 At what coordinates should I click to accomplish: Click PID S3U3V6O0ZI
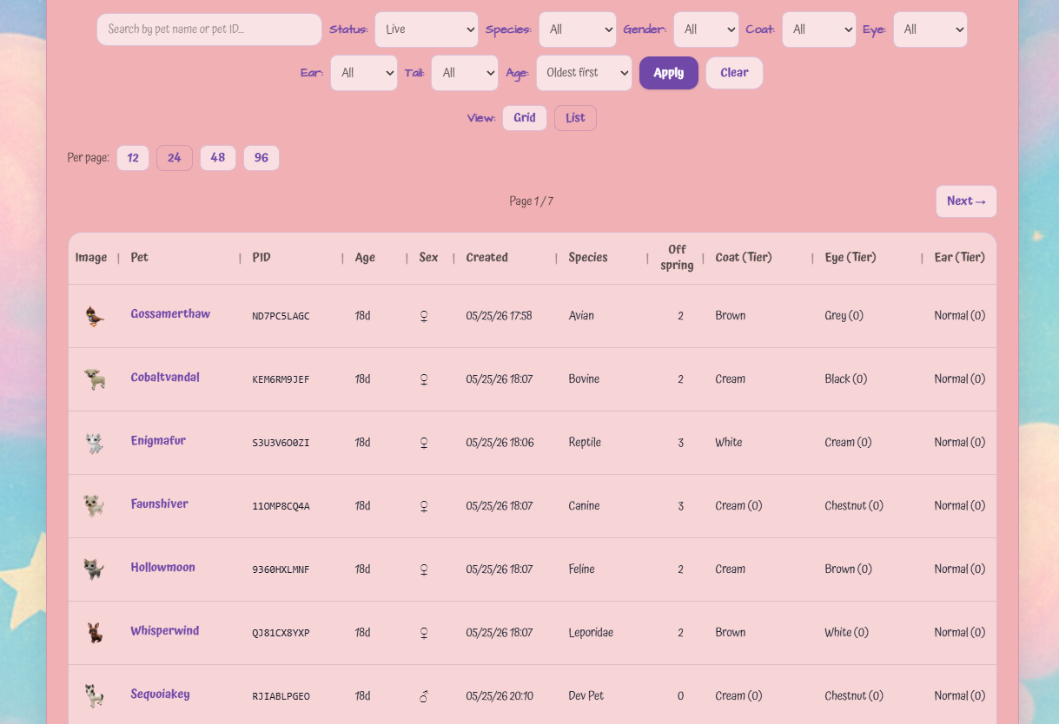point(281,444)
